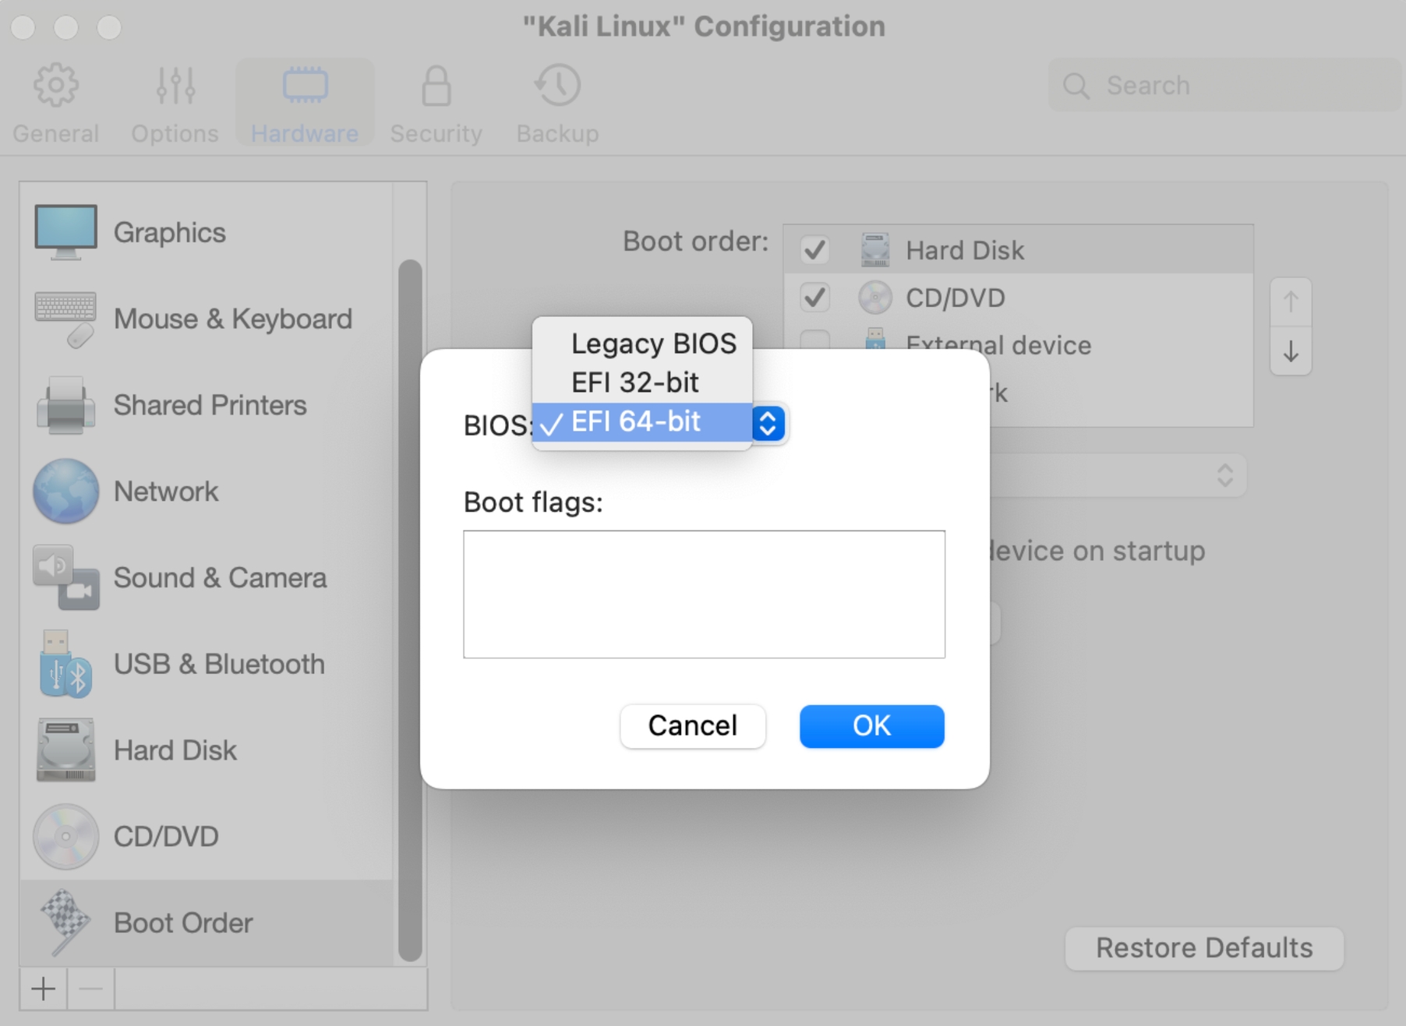Open the Hard Disk sidebar item
This screenshot has height=1026, width=1406.
(x=175, y=750)
